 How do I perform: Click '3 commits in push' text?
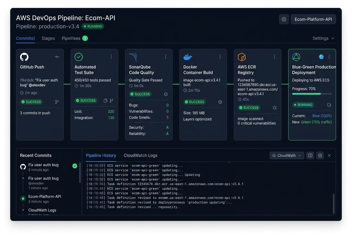click(35, 113)
